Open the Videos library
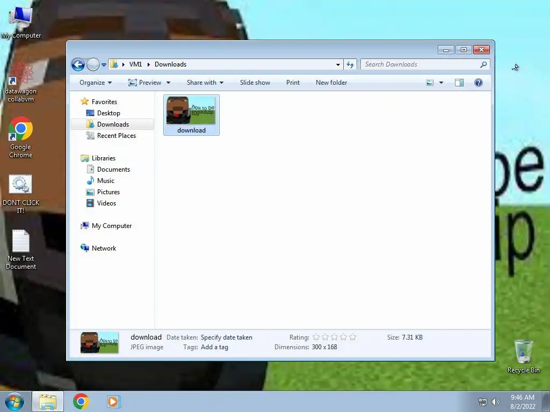The height and width of the screenshot is (412, 550). click(106, 203)
